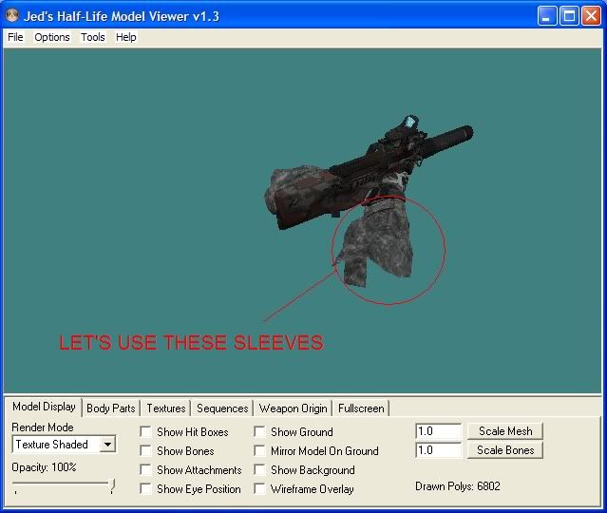Image resolution: width=607 pixels, height=513 pixels.
Task: Minimize the Model Viewer window
Action: (546, 16)
